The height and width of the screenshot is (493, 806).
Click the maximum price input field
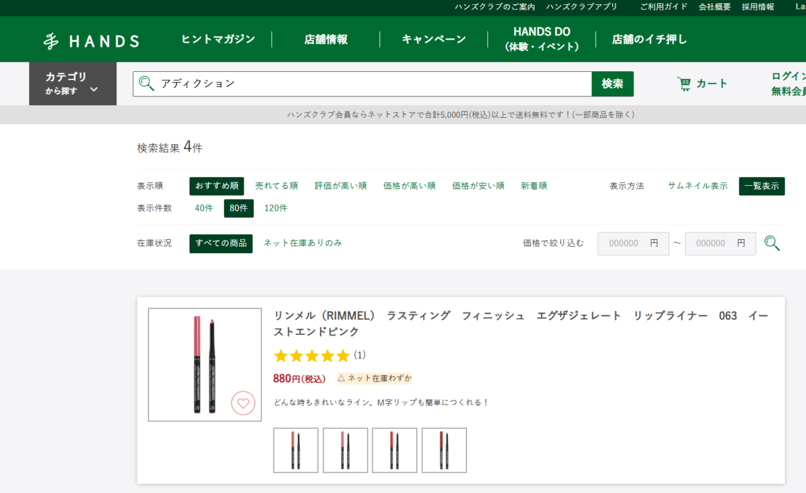pyautogui.click(x=720, y=244)
